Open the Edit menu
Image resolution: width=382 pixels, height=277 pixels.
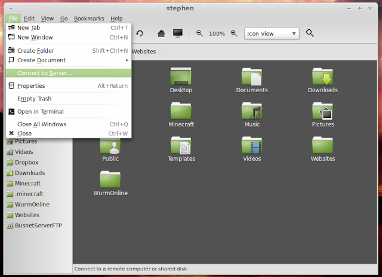[29, 19]
